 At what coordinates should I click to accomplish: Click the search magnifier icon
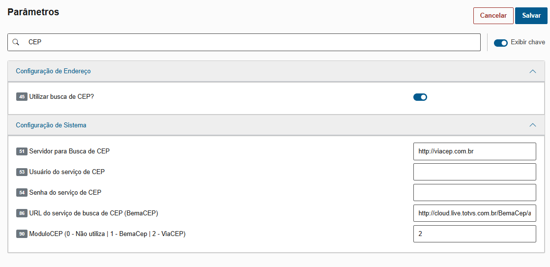click(x=16, y=42)
